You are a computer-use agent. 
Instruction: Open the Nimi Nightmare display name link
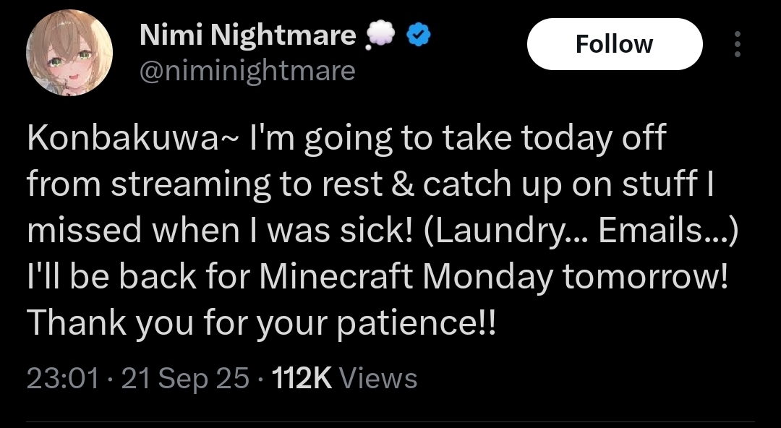[247, 35]
